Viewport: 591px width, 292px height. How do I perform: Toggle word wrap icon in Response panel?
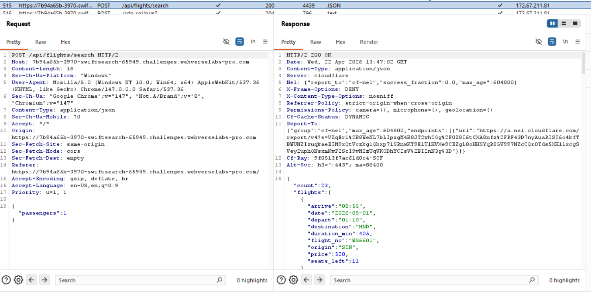(x=552, y=42)
